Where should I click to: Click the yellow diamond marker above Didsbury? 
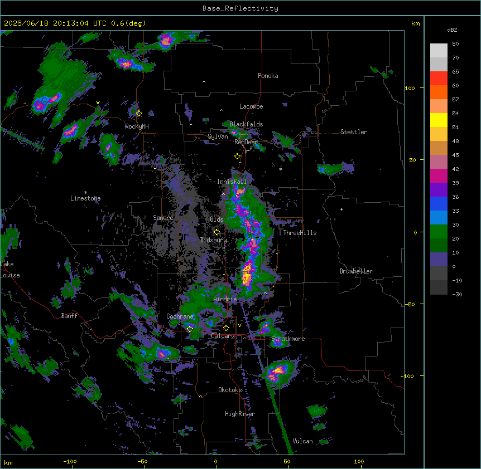(x=217, y=232)
